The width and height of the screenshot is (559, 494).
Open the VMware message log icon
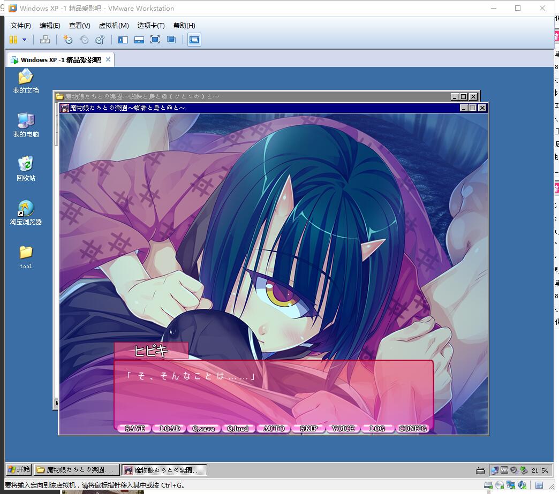click(x=539, y=485)
